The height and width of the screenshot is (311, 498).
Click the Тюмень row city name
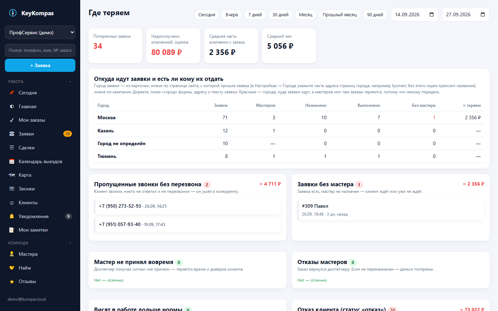[x=107, y=156]
